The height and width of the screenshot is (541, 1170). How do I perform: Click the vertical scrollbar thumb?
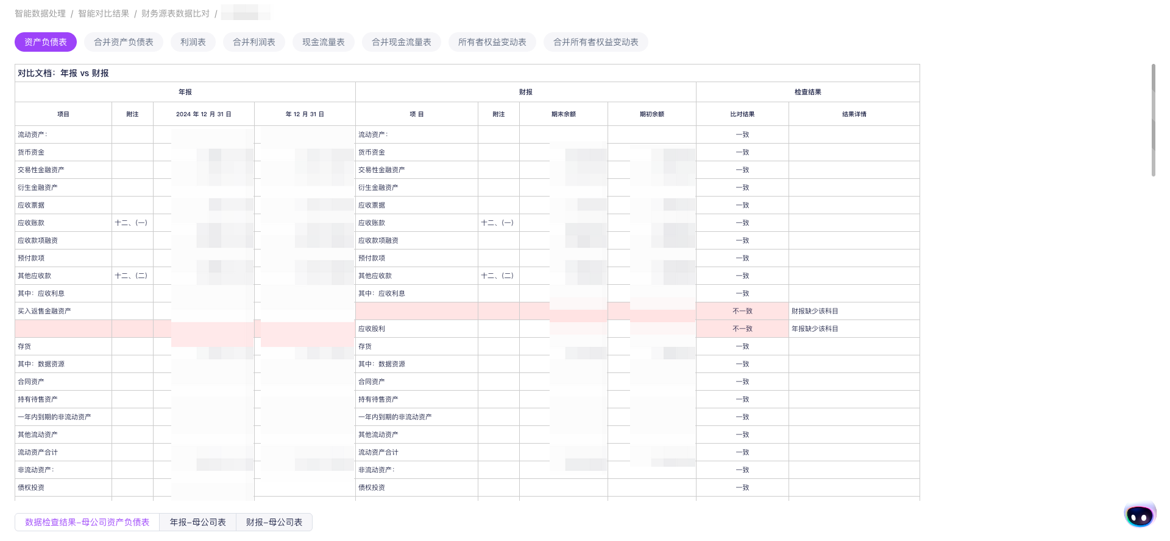1154,120
